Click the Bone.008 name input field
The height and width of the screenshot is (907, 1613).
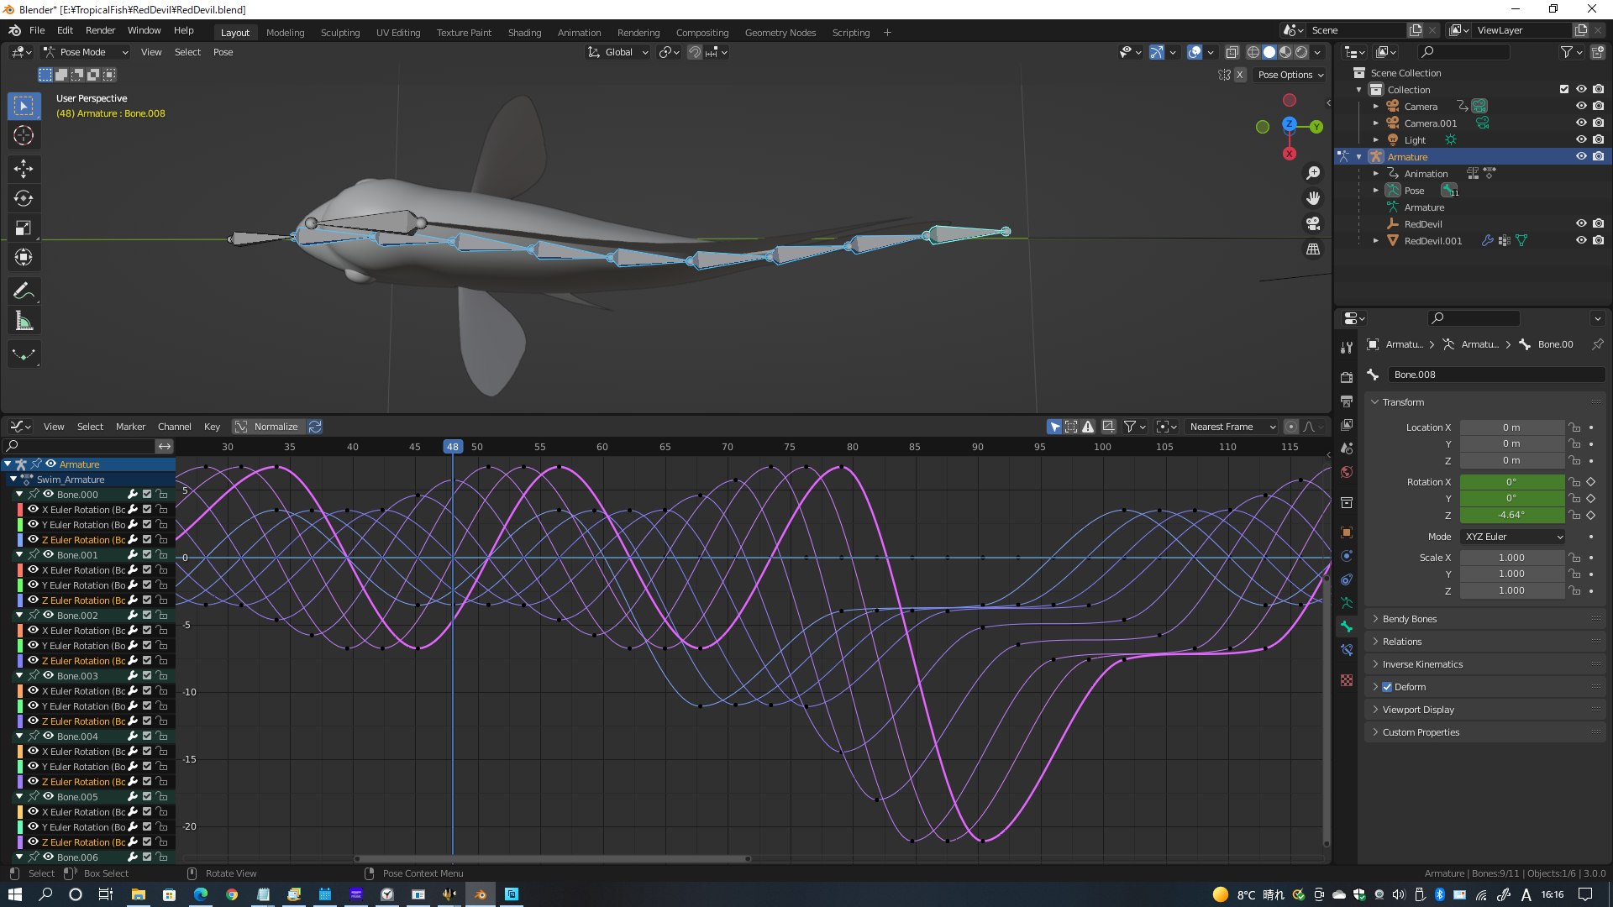[x=1495, y=375]
